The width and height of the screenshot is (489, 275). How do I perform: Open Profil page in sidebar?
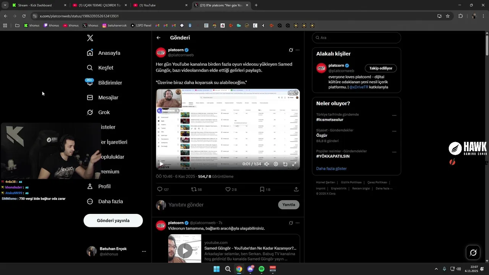(99, 186)
